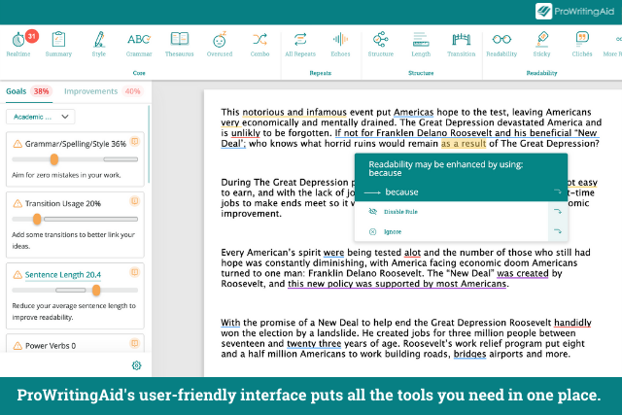Click the Transition Usage 20% goal title
622x415 pixels.
[x=62, y=203]
